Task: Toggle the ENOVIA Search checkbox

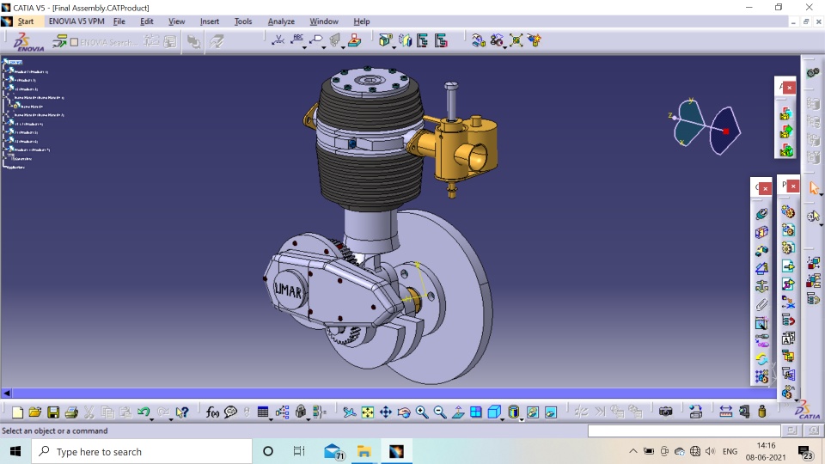Action: point(74,42)
